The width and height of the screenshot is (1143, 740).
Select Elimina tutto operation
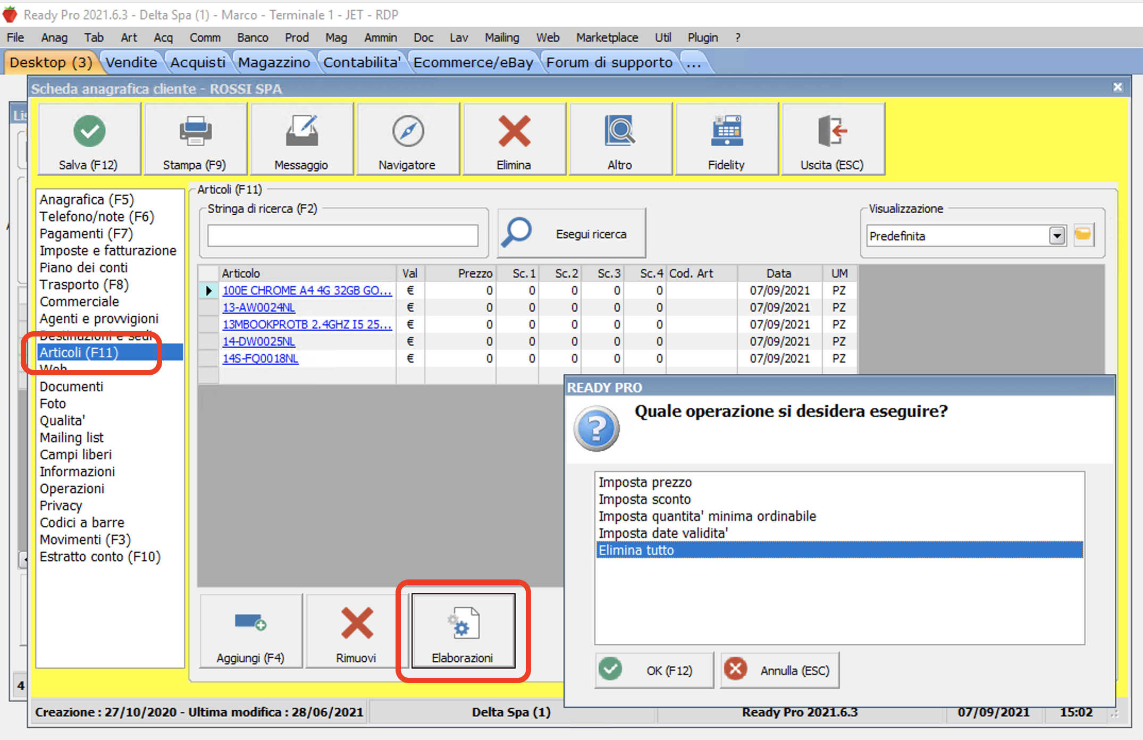click(x=839, y=550)
